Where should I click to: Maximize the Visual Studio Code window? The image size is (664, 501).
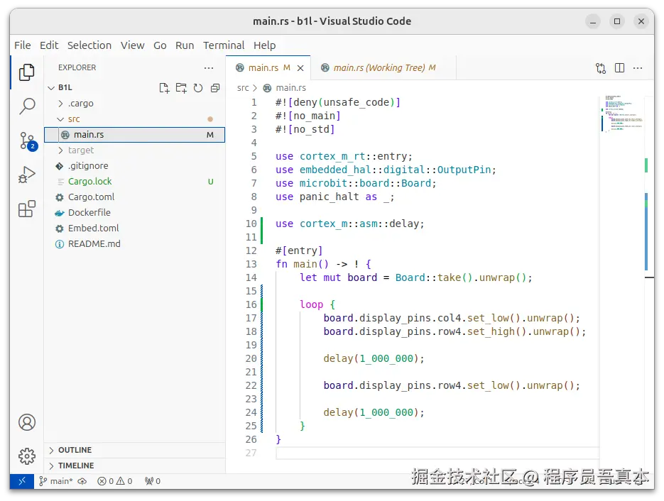[617, 21]
